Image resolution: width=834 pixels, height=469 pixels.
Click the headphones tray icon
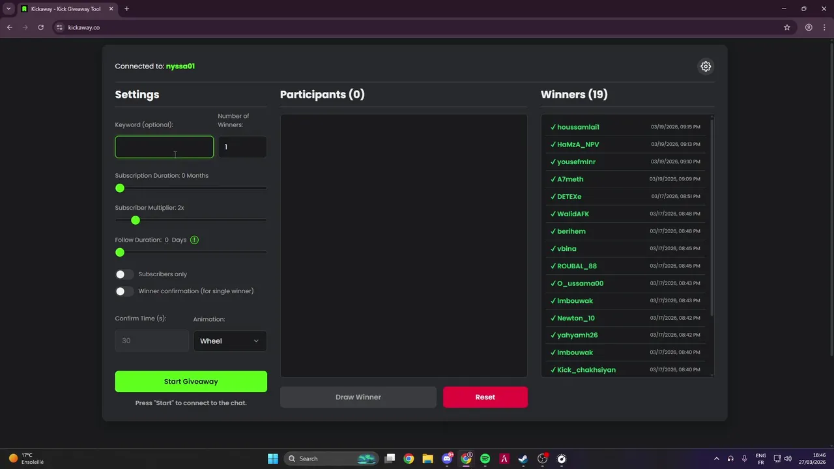point(730,459)
